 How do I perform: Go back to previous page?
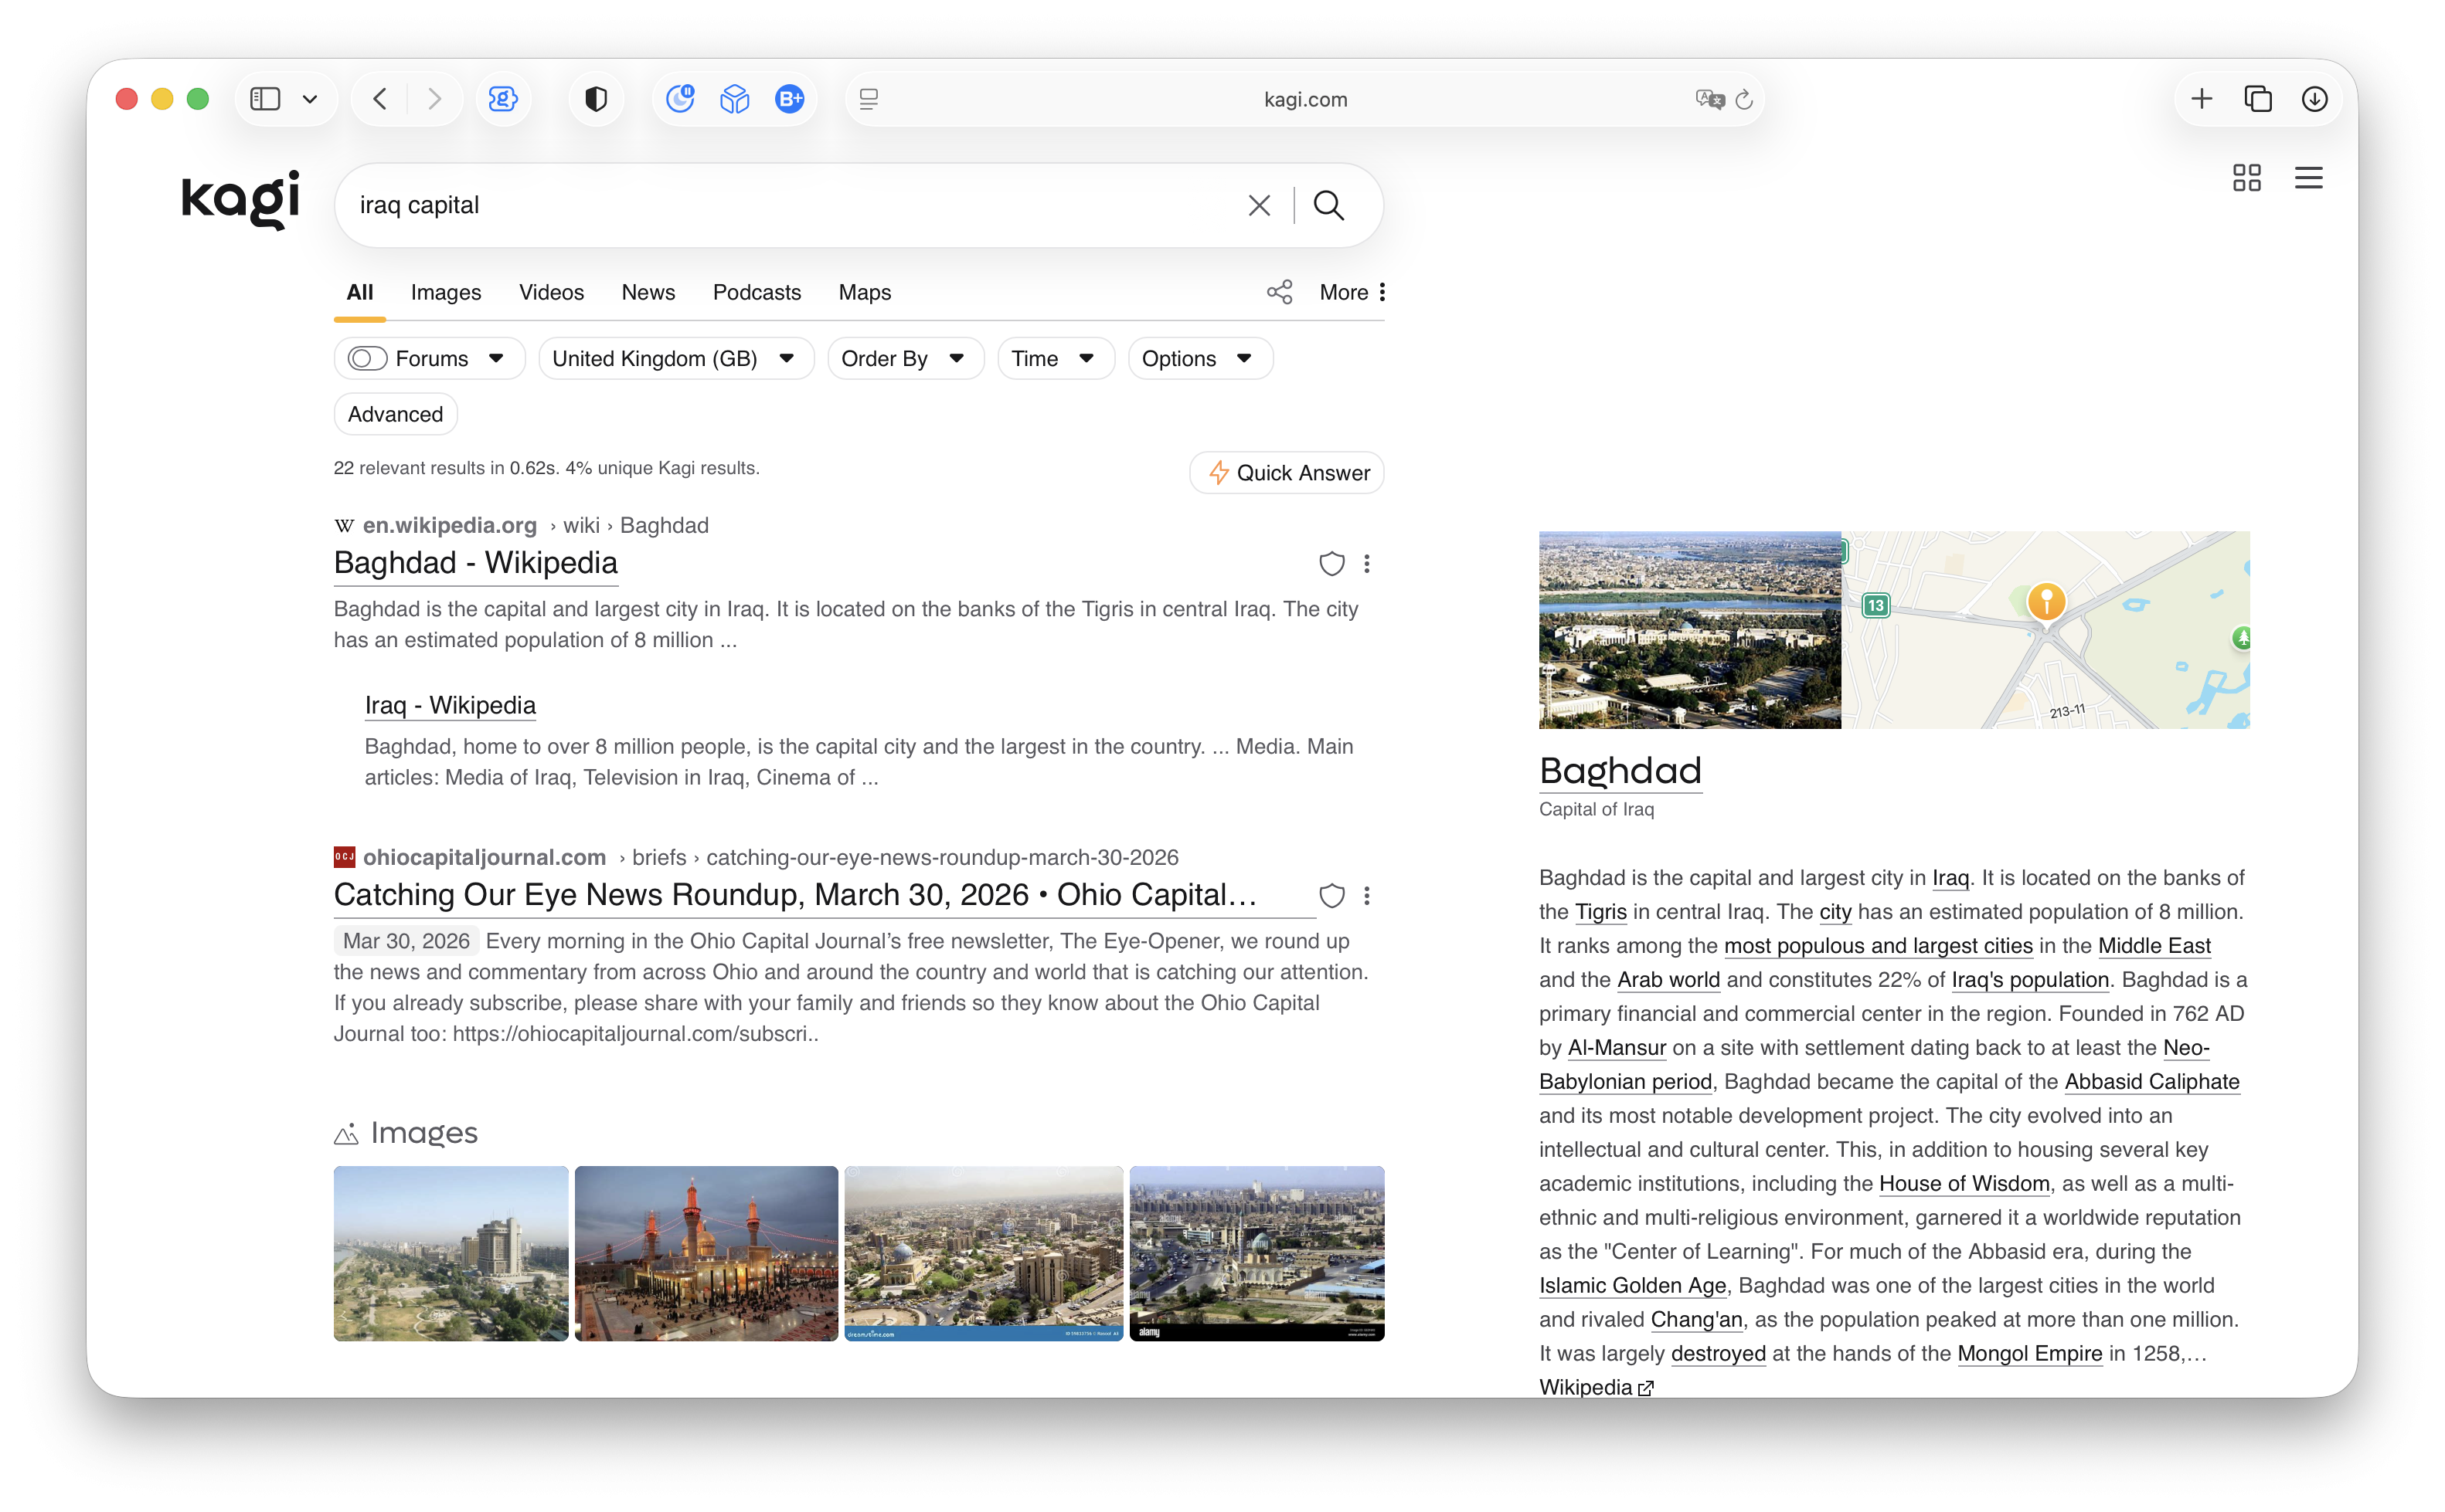(x=380, y=99)
